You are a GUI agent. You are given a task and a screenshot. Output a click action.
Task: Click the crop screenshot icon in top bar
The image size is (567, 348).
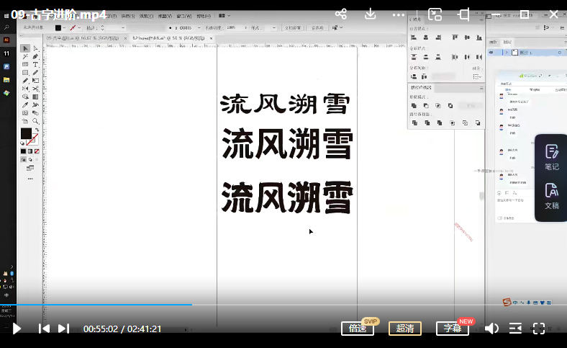pyautogui.click(x=464, y=14)
